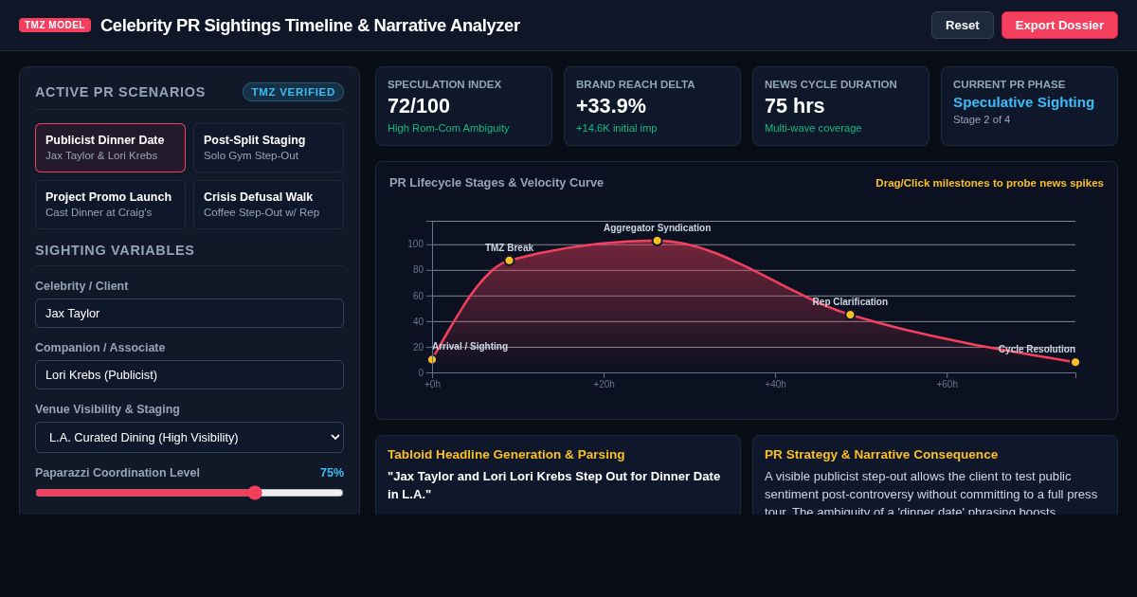Click the ACTIVE PR SCENARIOS heading
The image size is (1137, 597).
click(x=120, y=92)
